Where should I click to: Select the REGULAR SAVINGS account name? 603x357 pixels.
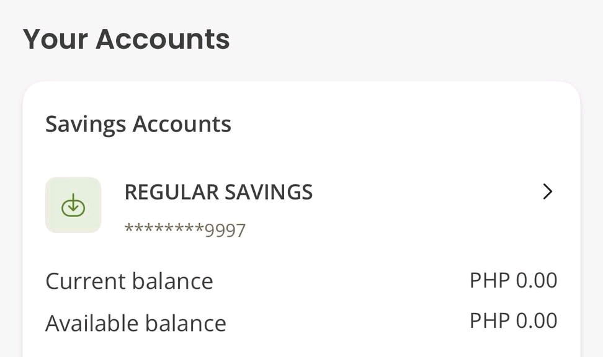point(218,192)
